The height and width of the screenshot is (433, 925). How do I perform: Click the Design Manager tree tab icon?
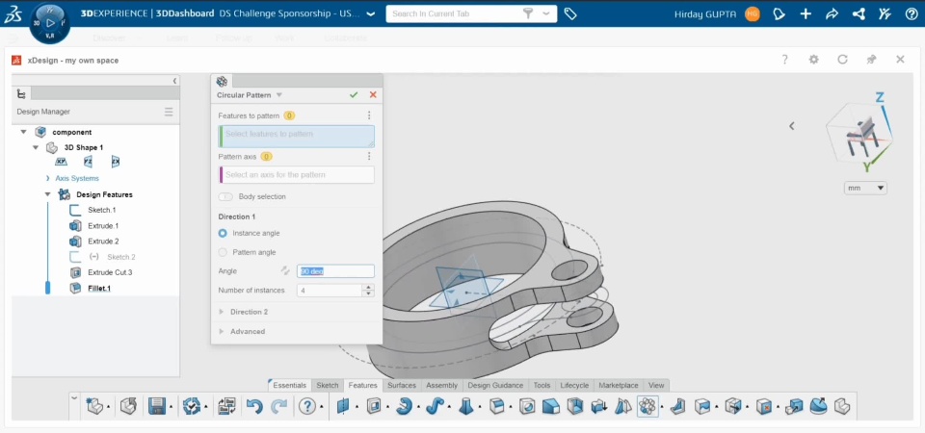click(21, 93)
